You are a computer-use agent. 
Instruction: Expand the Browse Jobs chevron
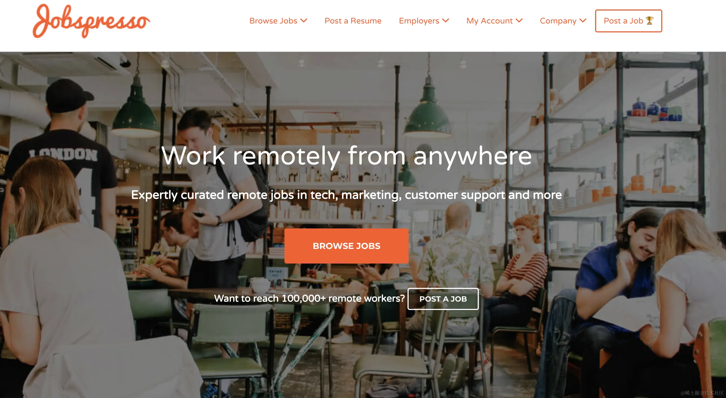(304, 21)
